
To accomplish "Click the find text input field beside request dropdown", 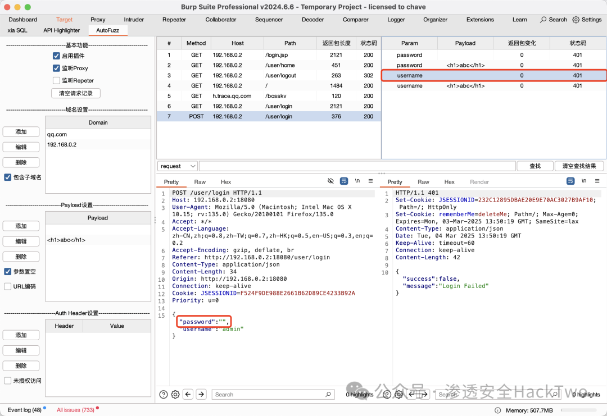I will point(357,166).
